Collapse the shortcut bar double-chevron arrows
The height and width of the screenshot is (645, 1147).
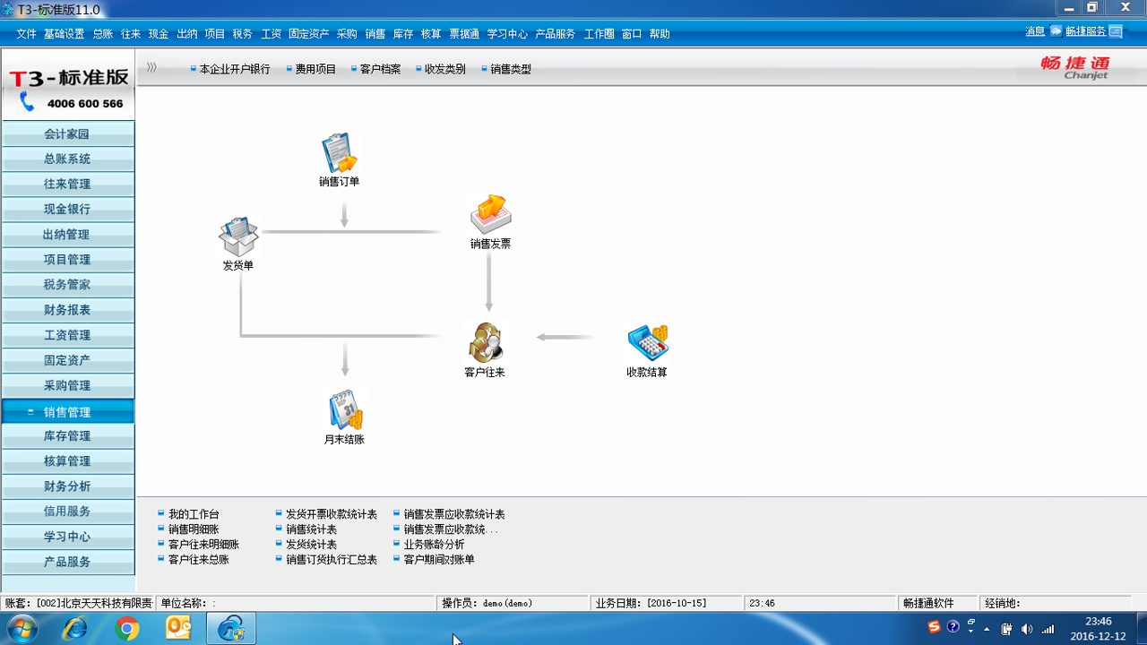click(x=151, y=67)
